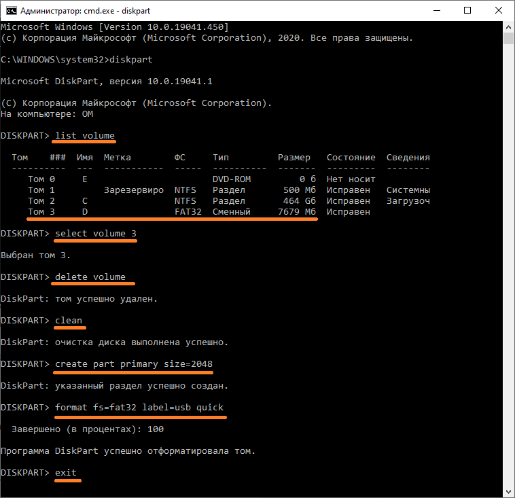Click 'Том 0' row in volume table
The width and height of the screenshot is (515, 498).
tap(202, 179)
